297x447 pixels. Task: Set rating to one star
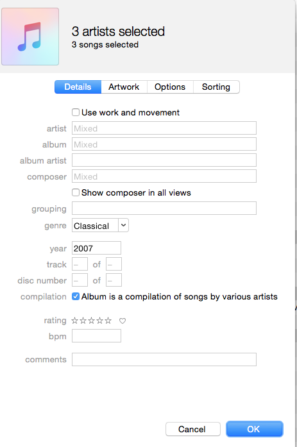tap(74, 321)
